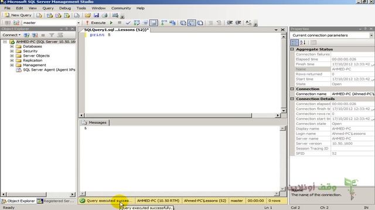Open a file with the folder icon
The image size is (375, 210).
tap(88, 16)
